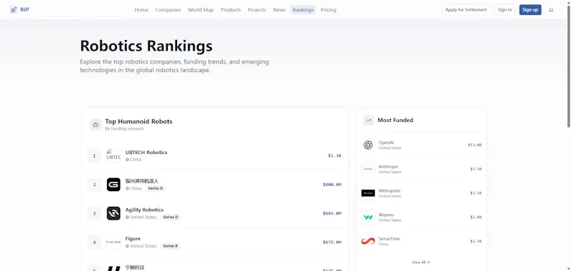Image resolution: width=571 pixels, height=271 pixels.
Task: Click the $2.8B value for Waymo
Action: point(476,218)
